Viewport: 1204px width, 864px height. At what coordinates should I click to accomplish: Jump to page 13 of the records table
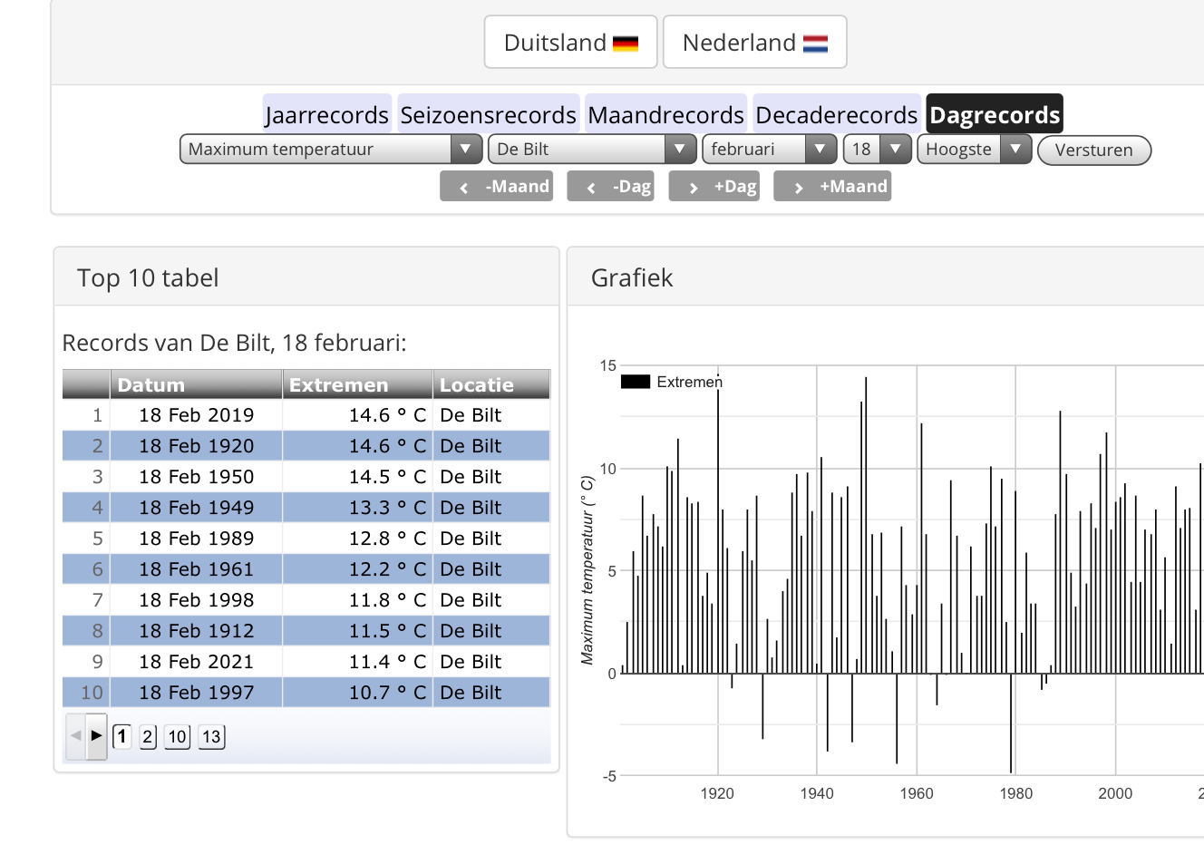click(211, 736)
